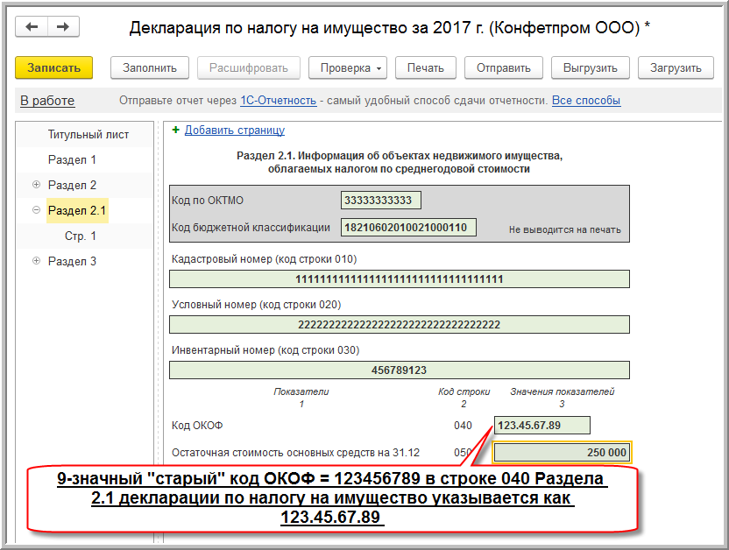Select Титульный лист in the section tree
Image resolution: width=729 pixels, height=550 pixels.
(x=88, y=135)
